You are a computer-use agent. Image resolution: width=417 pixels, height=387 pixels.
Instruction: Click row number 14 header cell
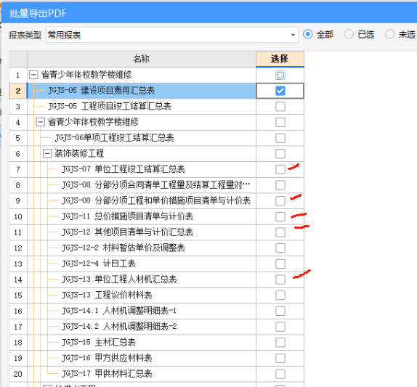click(18, 280)
